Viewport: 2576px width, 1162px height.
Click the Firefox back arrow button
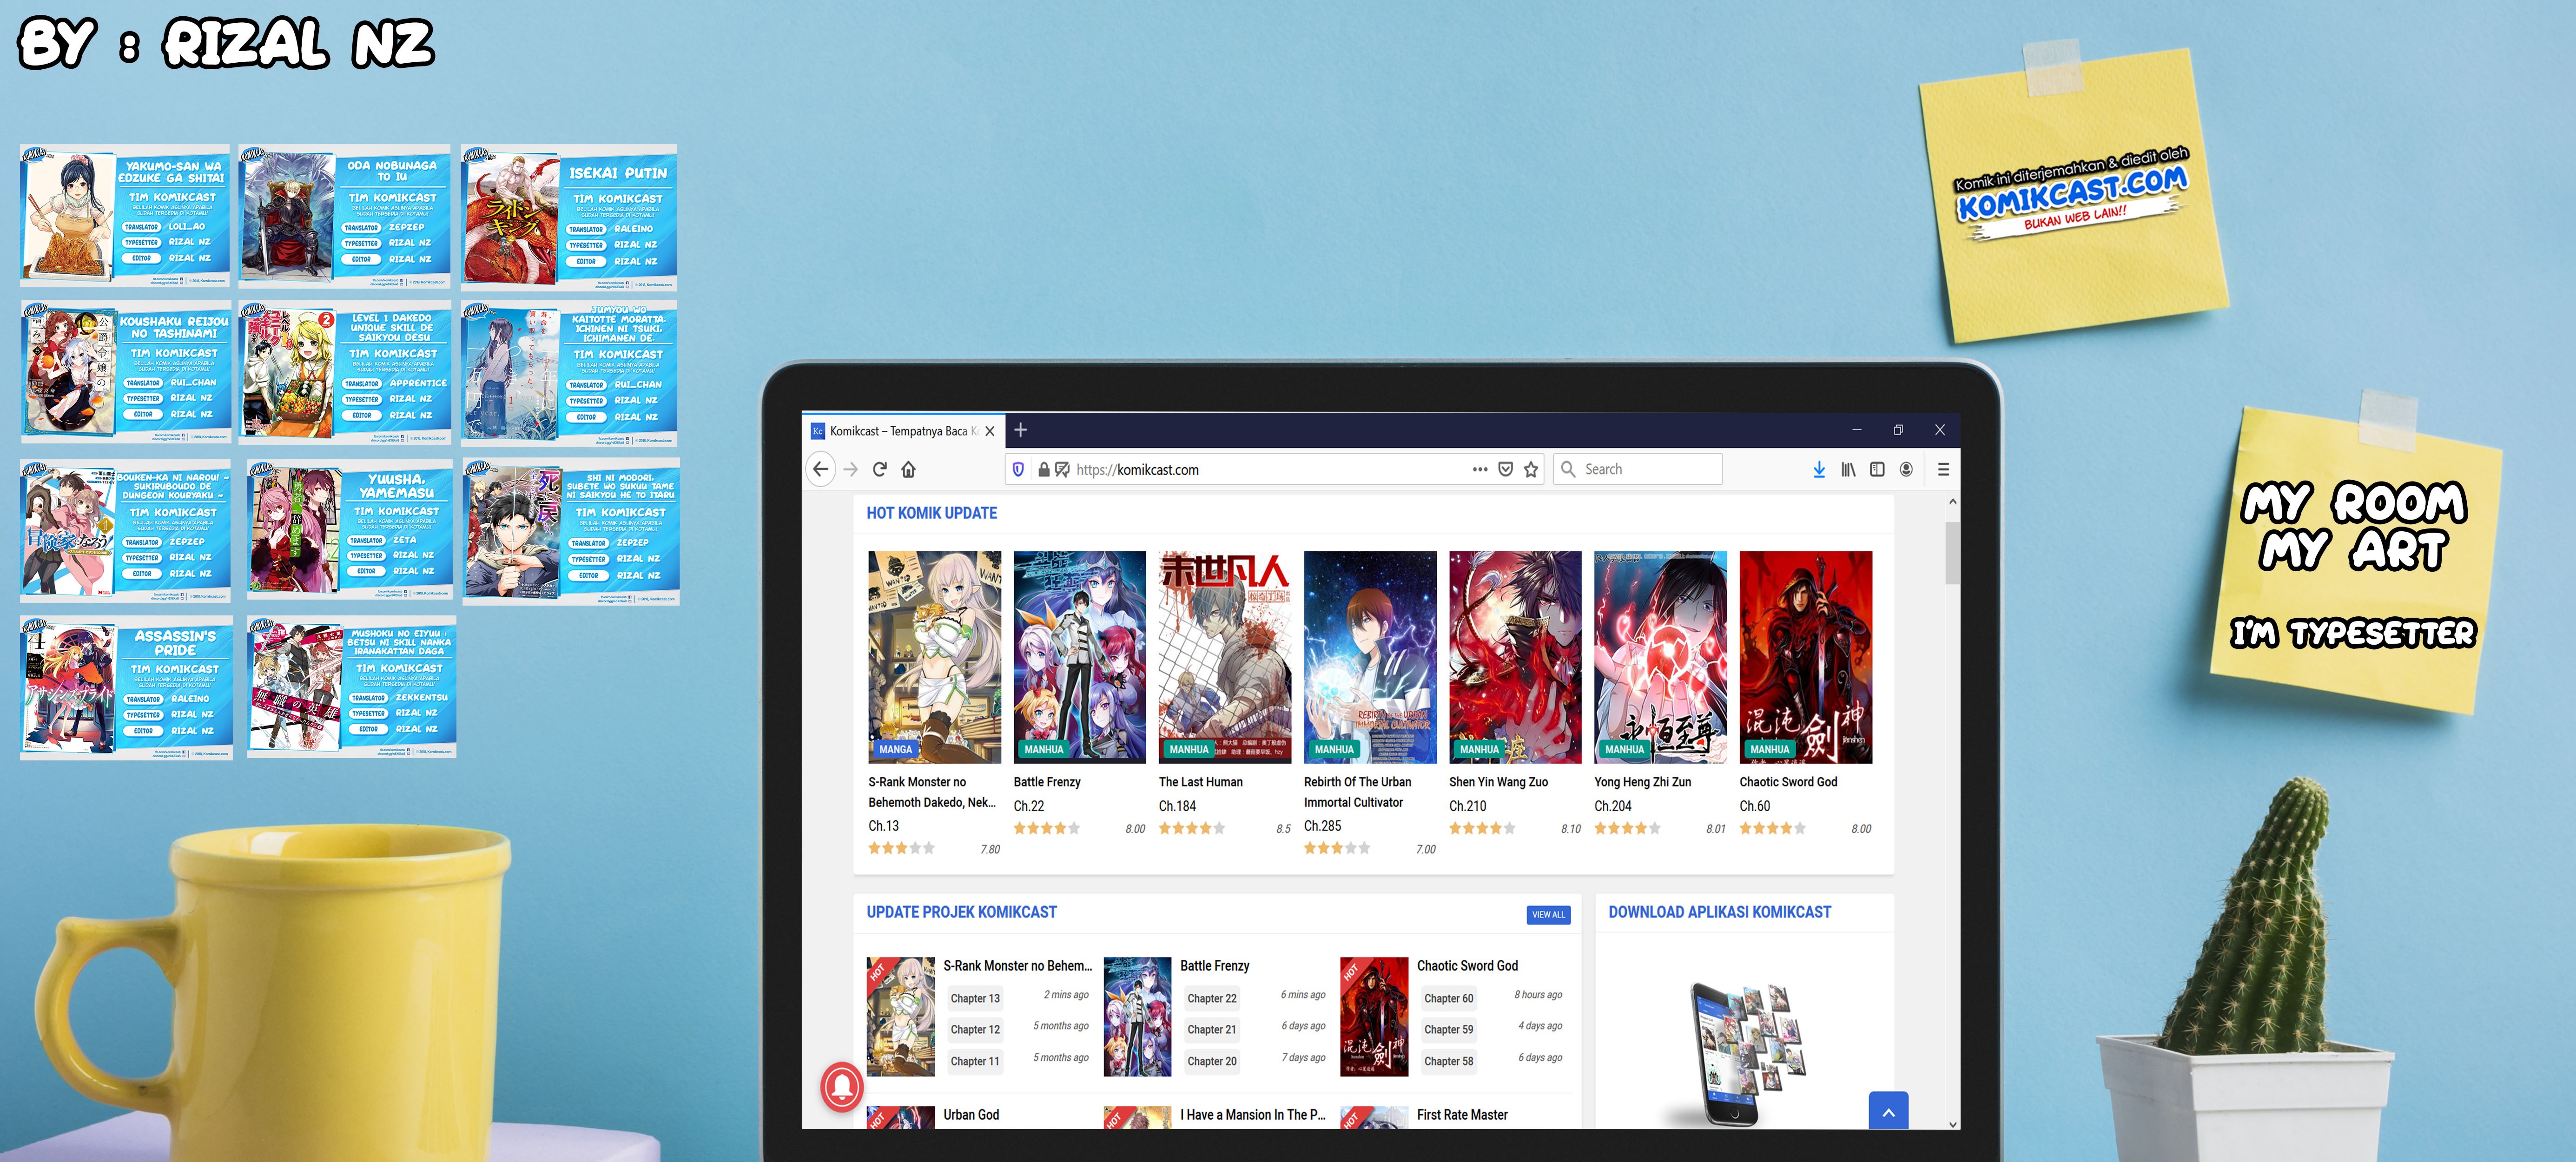(x=820, y=469)
